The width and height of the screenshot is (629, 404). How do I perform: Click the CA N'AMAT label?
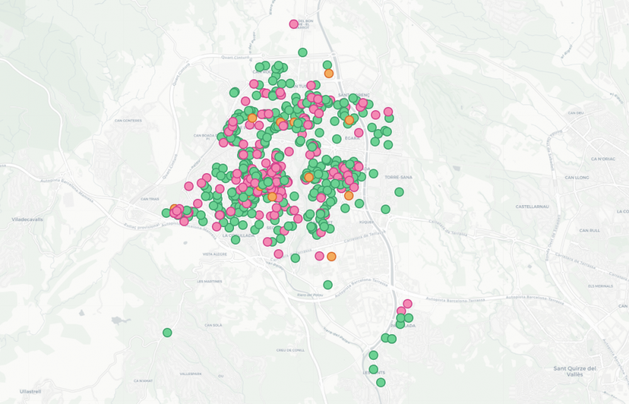pyautogui.click(x=143, y=380)
